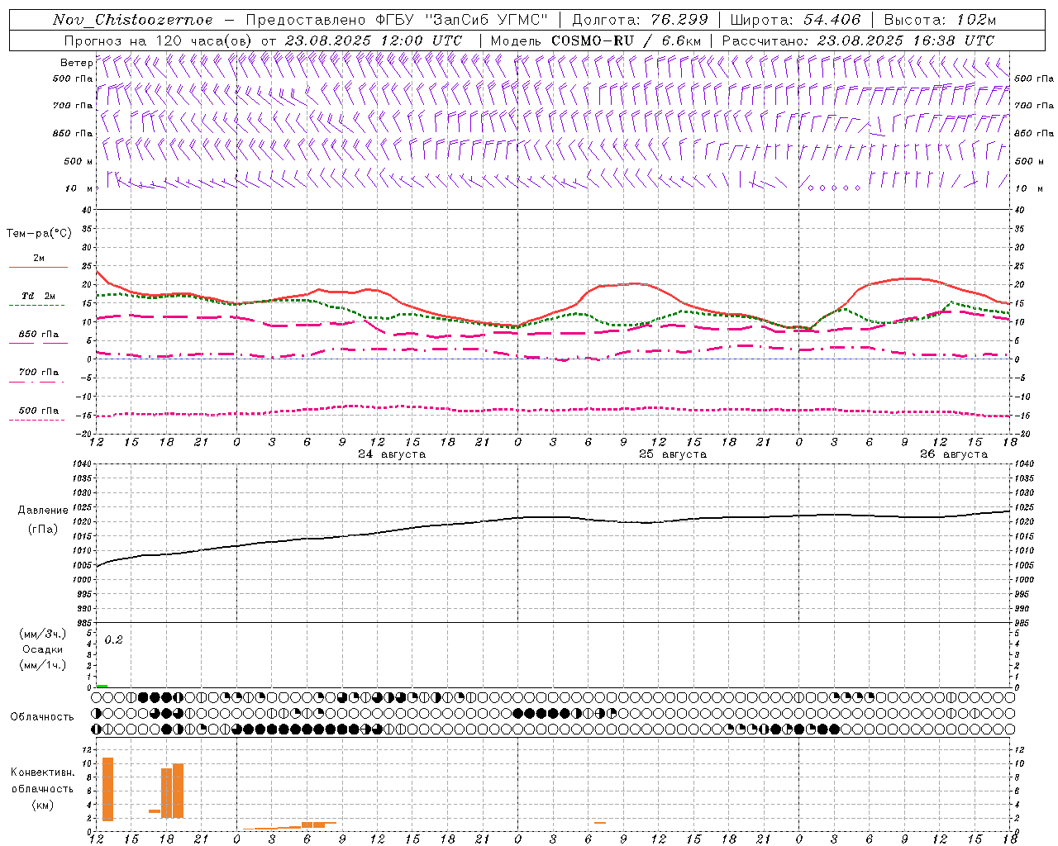1058x846 pixels.
Task: Click the 850 гПа temperature legend label
Action: 39,335
